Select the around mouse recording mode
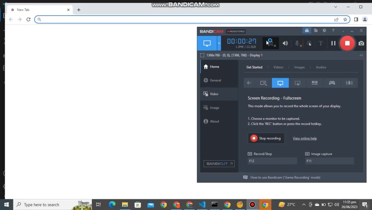The image size is (372, 210). (x=298, y=83)
